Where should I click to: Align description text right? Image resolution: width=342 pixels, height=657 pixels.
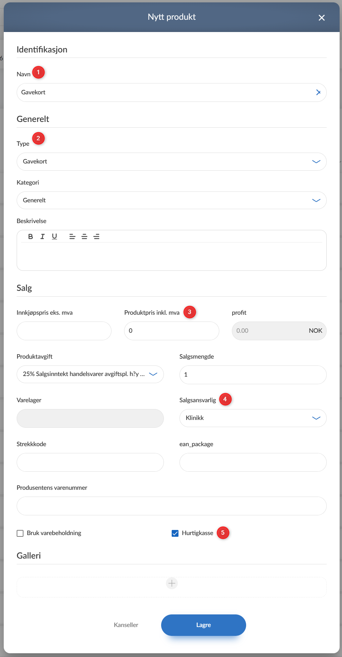coord(97,236)
